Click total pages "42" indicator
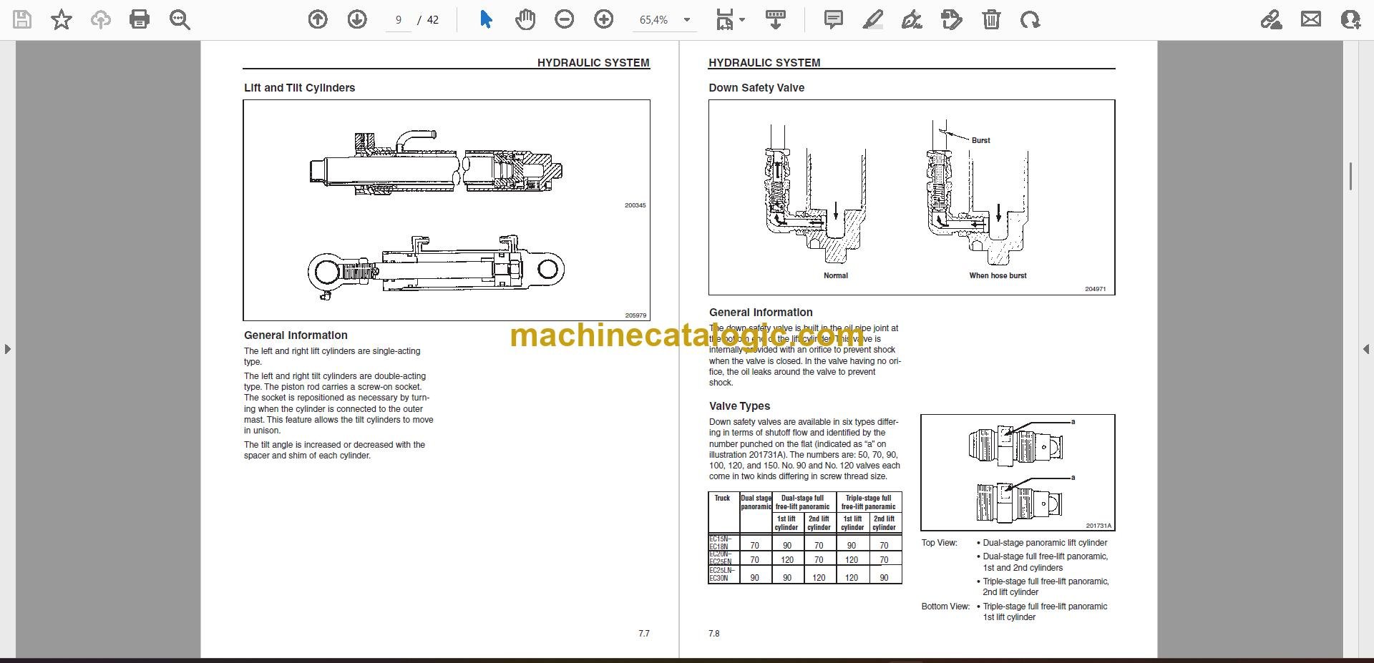The height and width of the screenshot is (663, 1374). pos(433,20)
